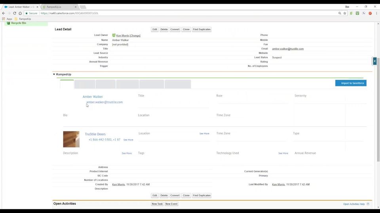Screen dimensions: 380x213
Task: Click the bottom Convert button
Action: point(175,195)
